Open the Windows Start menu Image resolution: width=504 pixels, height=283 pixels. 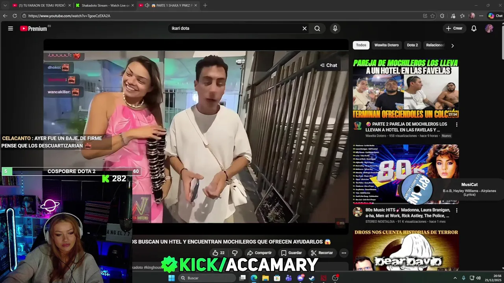pos(172,278)
